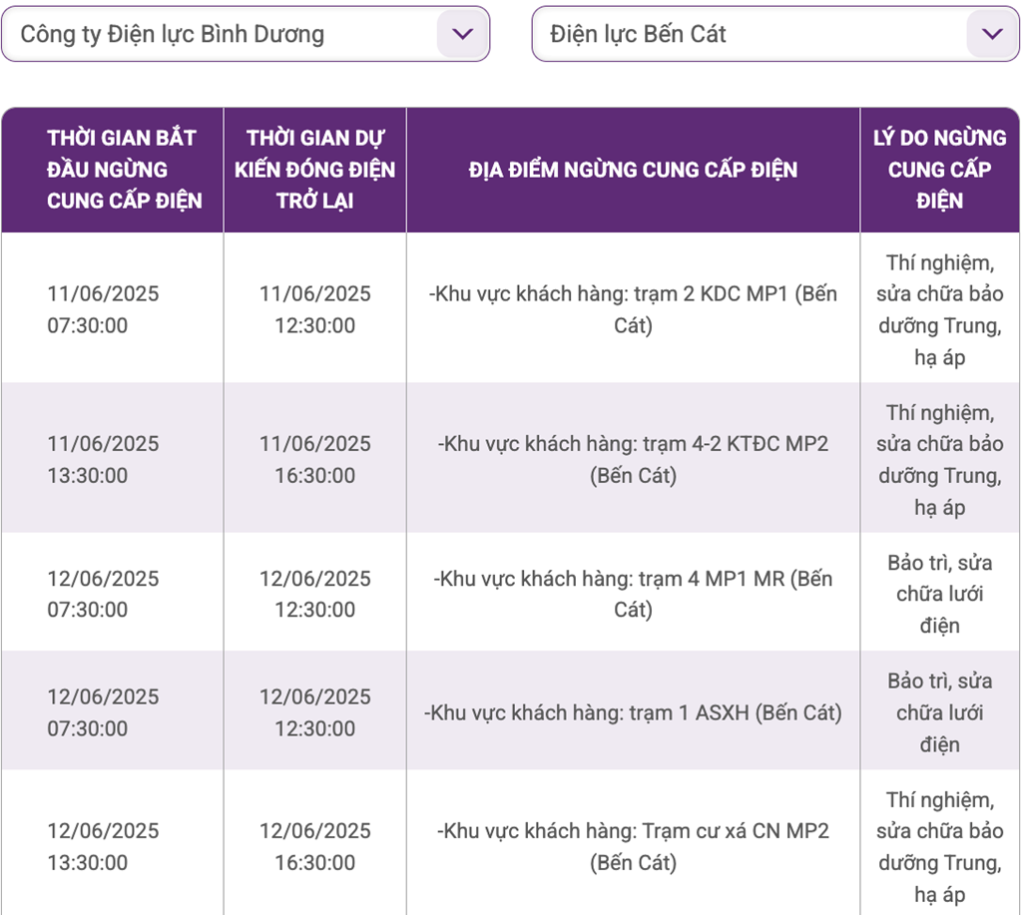Select the location cell trạm 2 KDC MP1
The height and width of the screenshot is (915, 1022).
tap(633, 309)
